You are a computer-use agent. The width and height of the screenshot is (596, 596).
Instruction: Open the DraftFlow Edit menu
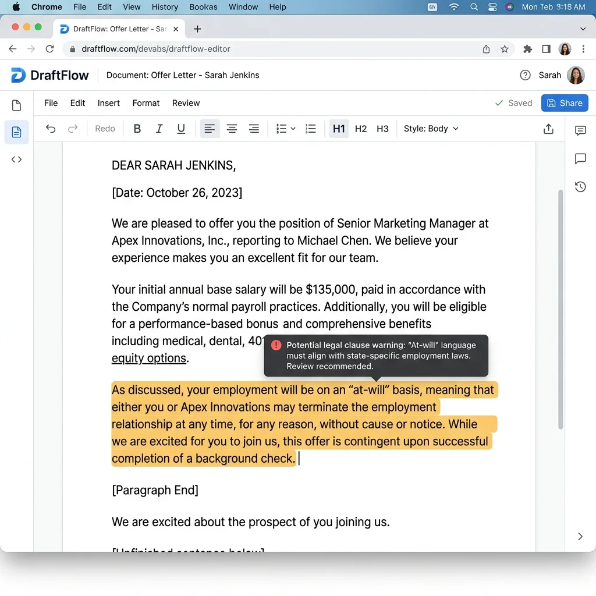[77, 103]
